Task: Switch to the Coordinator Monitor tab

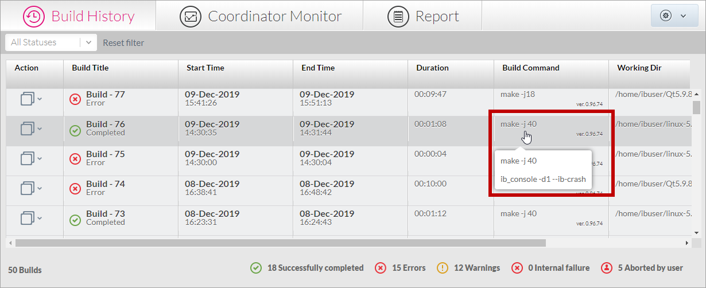Action: (x=274, y=16)
